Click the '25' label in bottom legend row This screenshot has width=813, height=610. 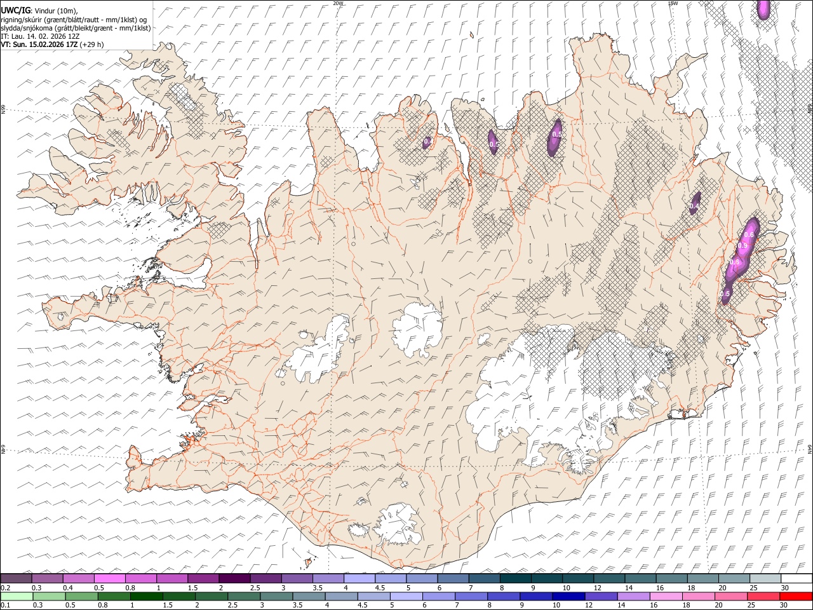tap(752, 605)
